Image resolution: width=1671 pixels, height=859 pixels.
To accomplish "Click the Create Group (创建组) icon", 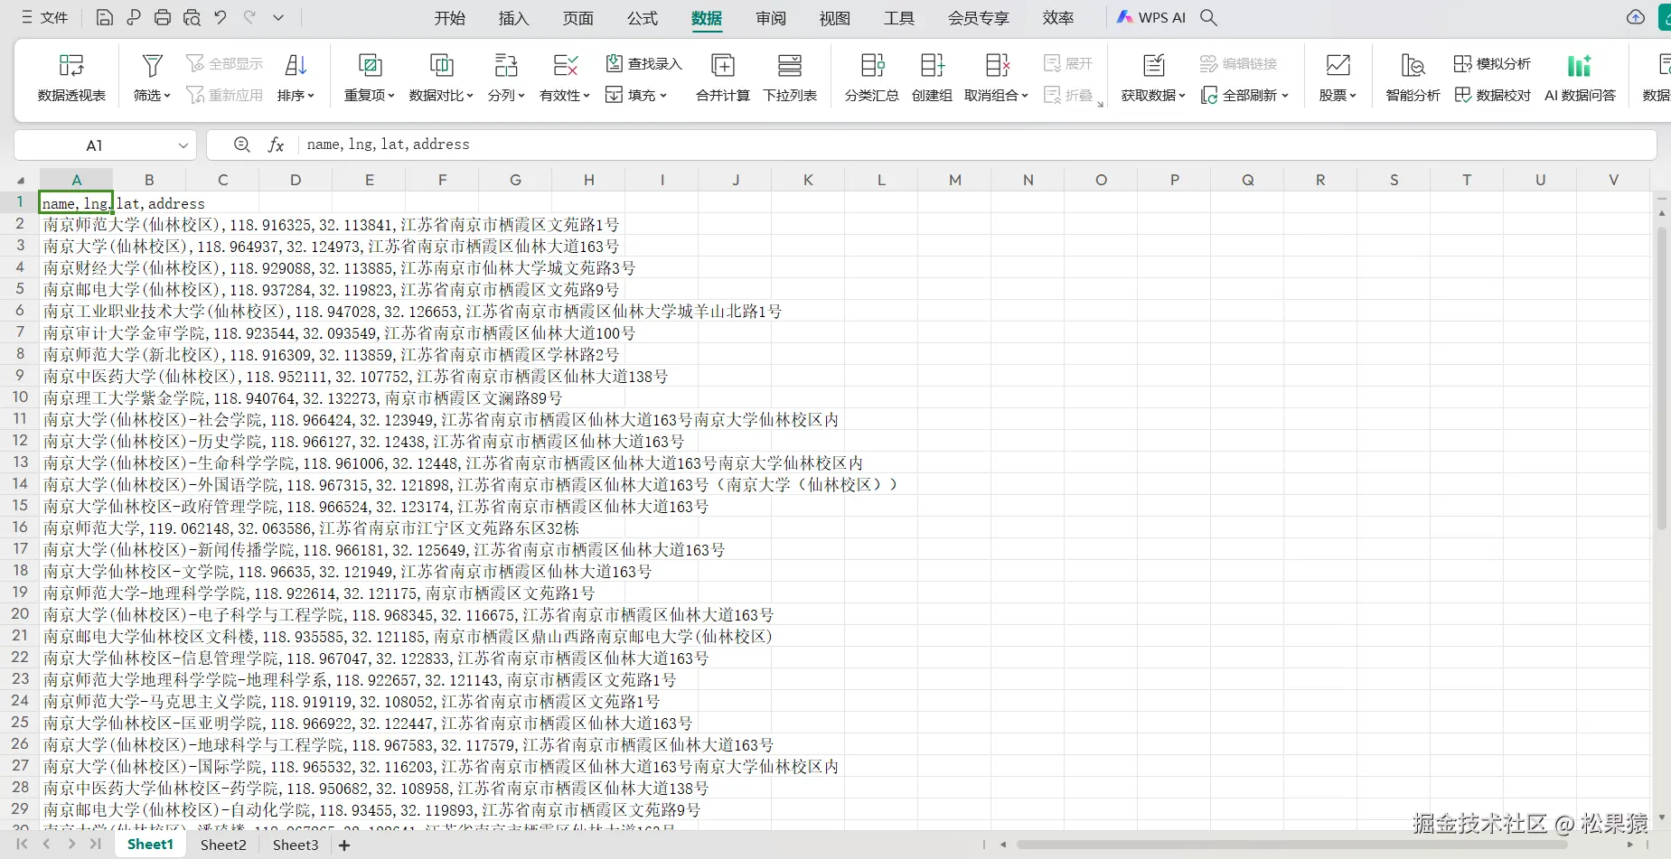I will (932, 65).
